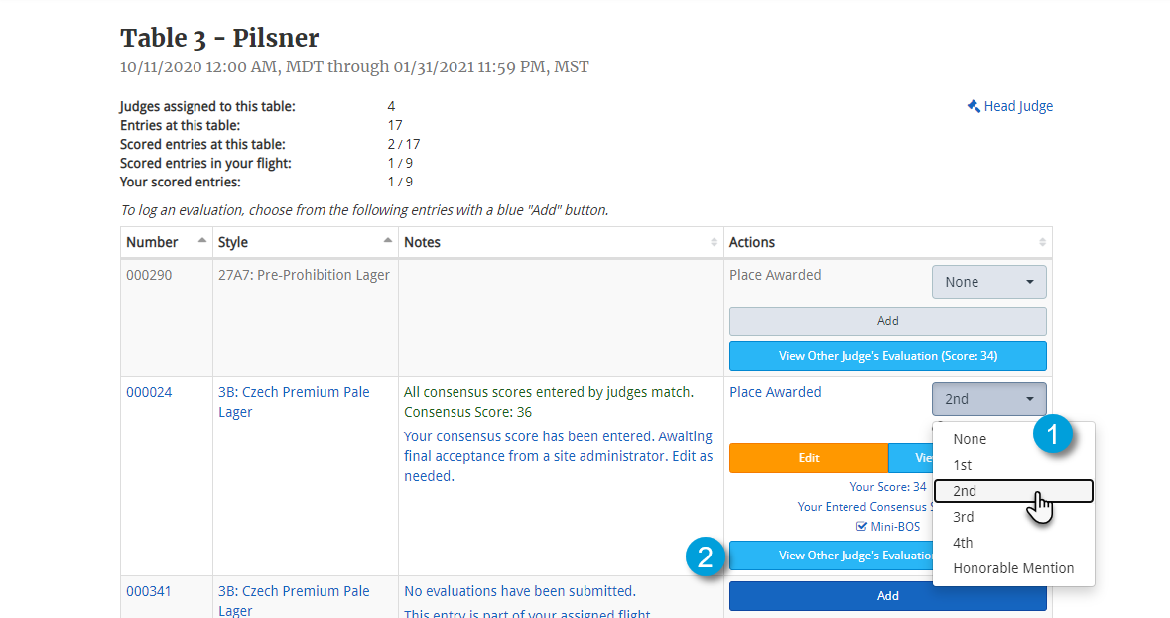View other judge's evaluation for entry 000024
The height and width of the screenshot is (618, 1170).
pyautogui.click(x=832, y=556)
